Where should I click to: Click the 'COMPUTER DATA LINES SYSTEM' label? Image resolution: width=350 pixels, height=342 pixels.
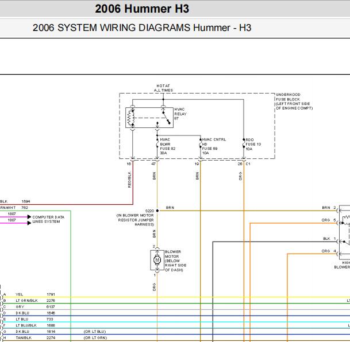48,219
